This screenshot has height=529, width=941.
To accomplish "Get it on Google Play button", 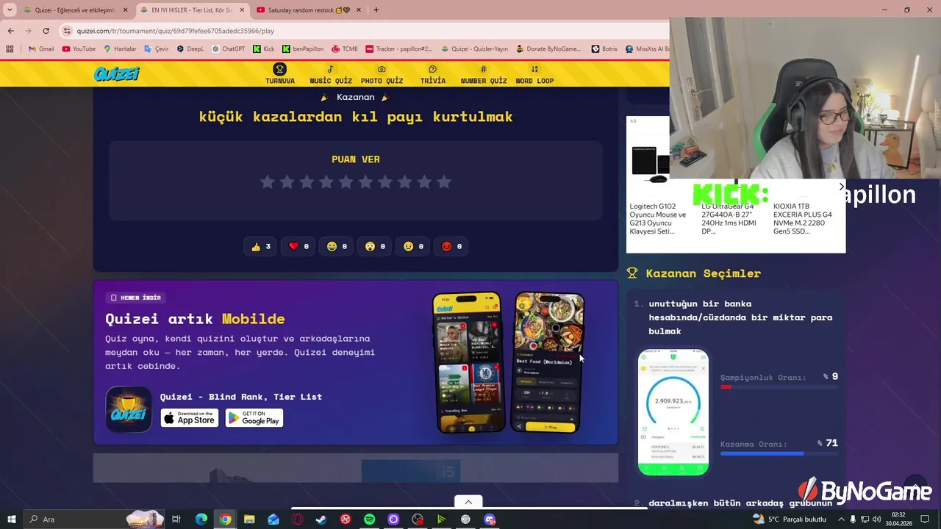I will pos(254,417).
